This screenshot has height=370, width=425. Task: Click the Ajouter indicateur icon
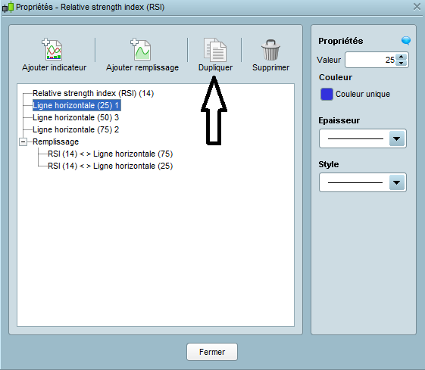point(52,49)
